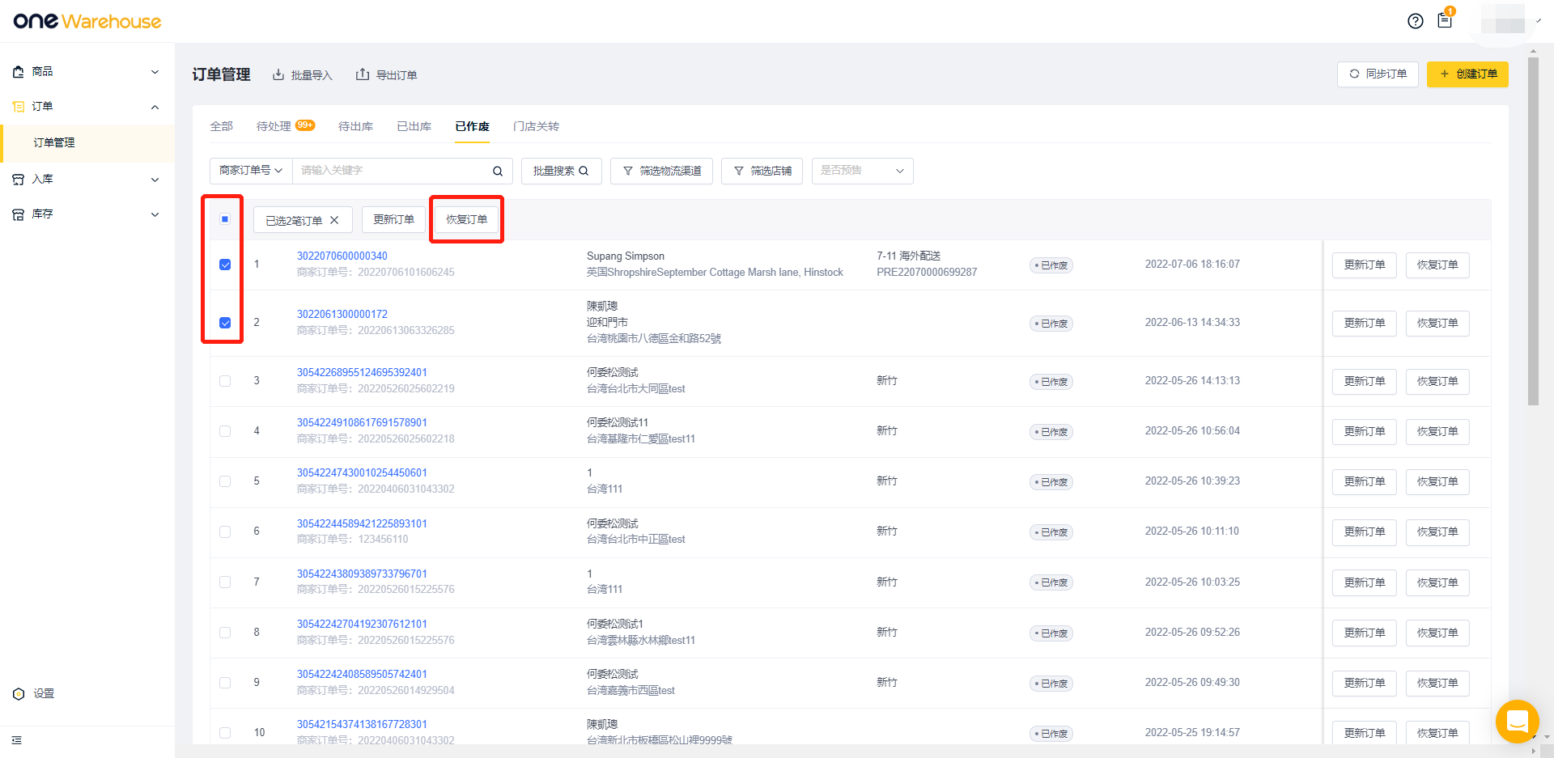Open 订单管理 in the sidebar
The width and height of the screenshot is (1554, 758).
tap(87, 143)
